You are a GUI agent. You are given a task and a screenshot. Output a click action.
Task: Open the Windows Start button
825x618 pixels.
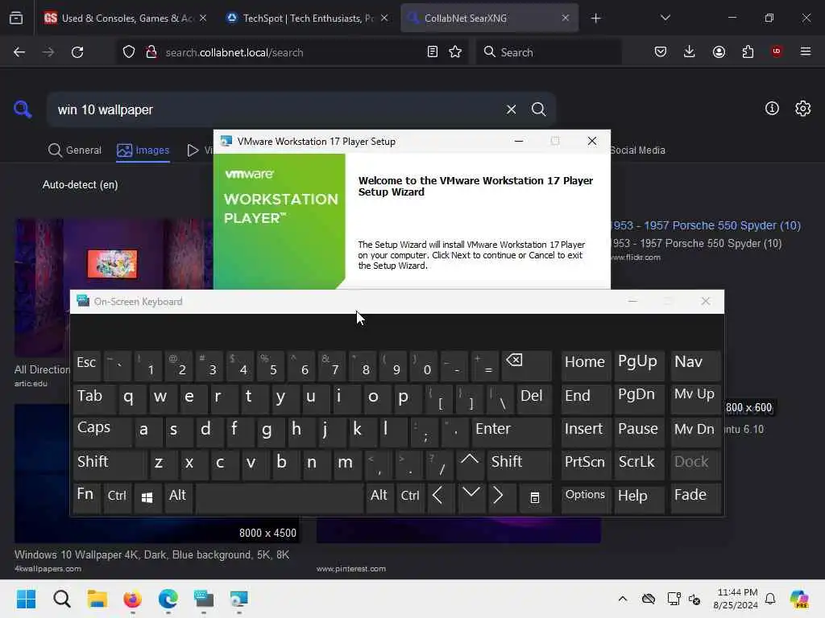(27, 599)
